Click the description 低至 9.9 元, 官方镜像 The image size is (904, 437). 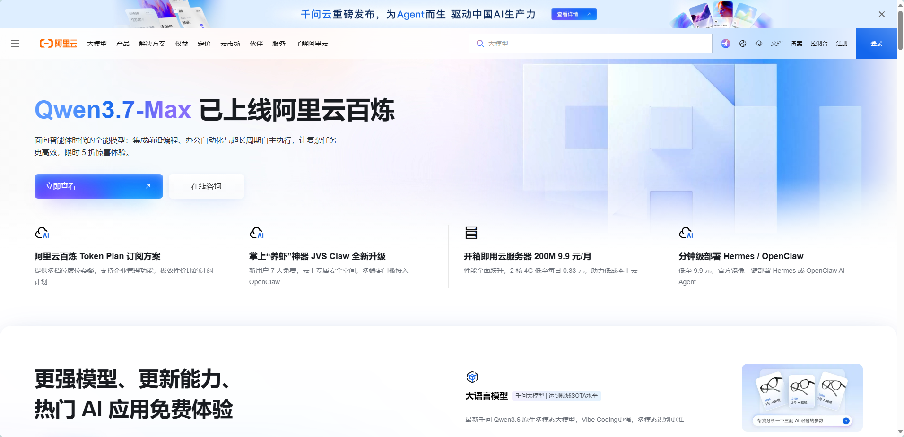761,276
